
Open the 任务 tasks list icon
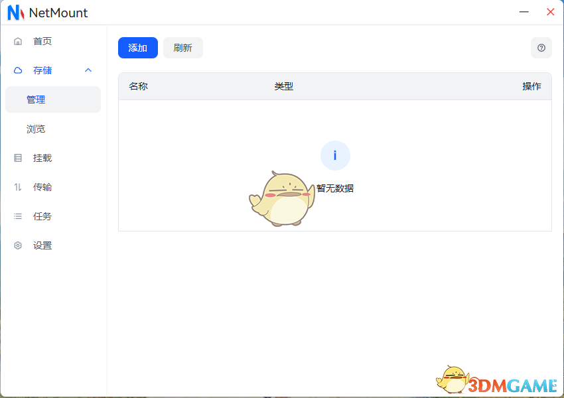click(17, 216)
